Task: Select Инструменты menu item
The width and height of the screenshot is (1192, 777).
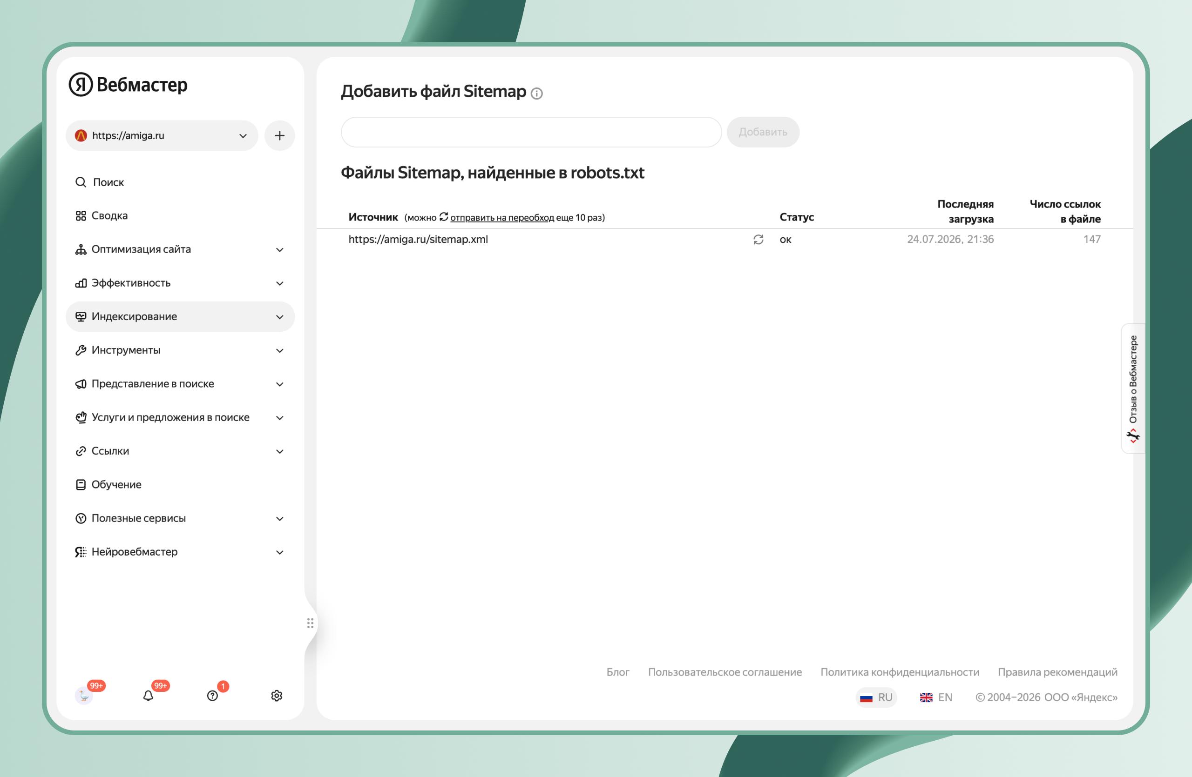Action: (180, 350)
